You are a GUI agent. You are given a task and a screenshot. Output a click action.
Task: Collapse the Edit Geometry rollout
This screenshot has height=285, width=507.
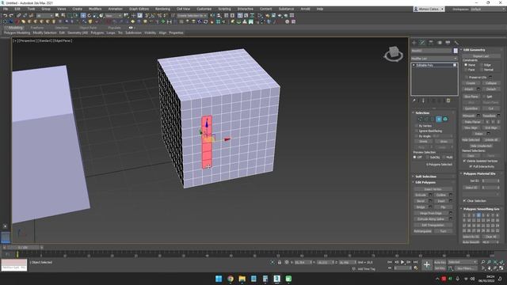[474, 50]
